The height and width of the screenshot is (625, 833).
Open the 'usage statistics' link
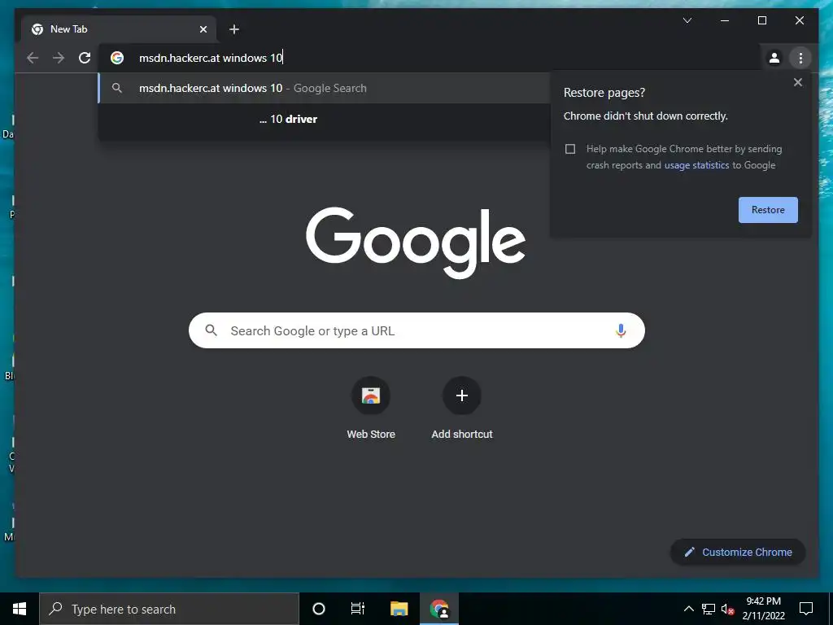tap(696, 165)
